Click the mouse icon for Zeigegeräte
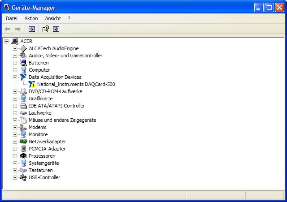Image resolution: width=287 pixels, height=202 pixels. 23,120
